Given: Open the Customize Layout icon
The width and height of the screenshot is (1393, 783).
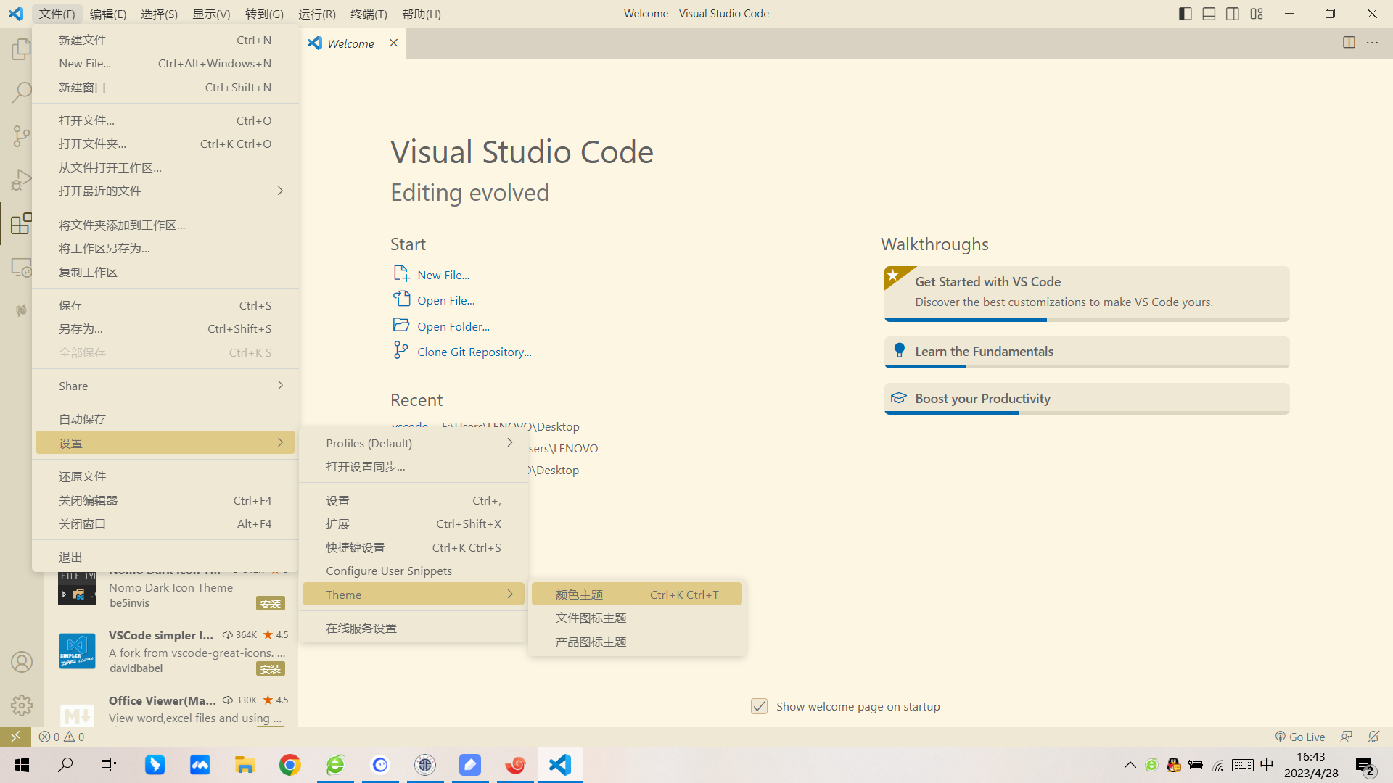Looking at the screenshot, I should (x=1257, y=14).
